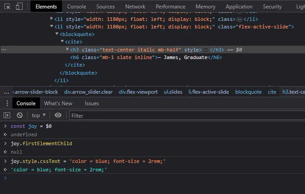Focus the console Filter field
The image size is (305, 194).
pos(187,116)
